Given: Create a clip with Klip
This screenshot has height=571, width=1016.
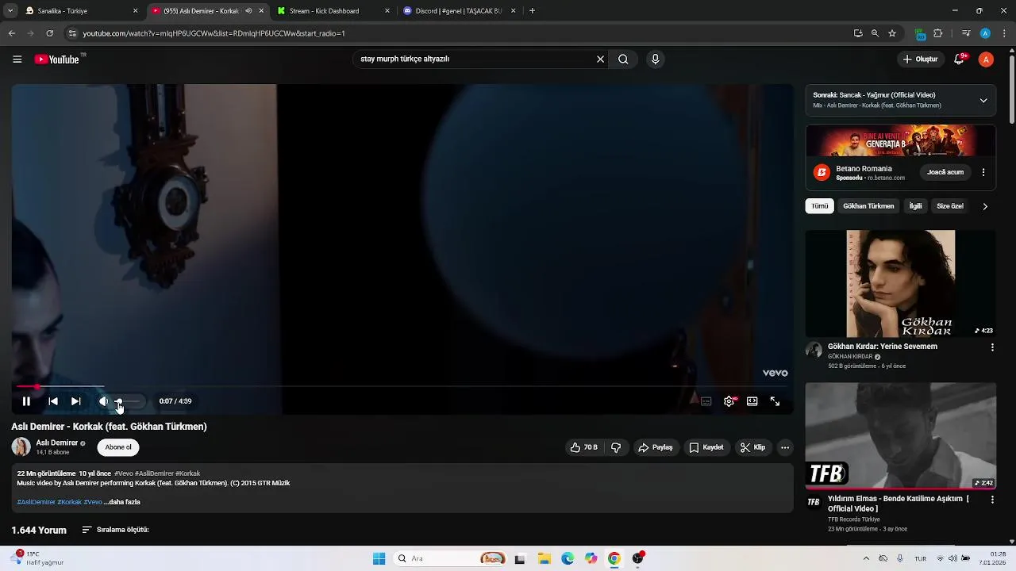Looking at the screenshot, I should tap(752, 447).
